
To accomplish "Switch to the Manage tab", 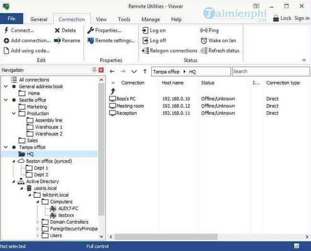I will tap(151, 19).
